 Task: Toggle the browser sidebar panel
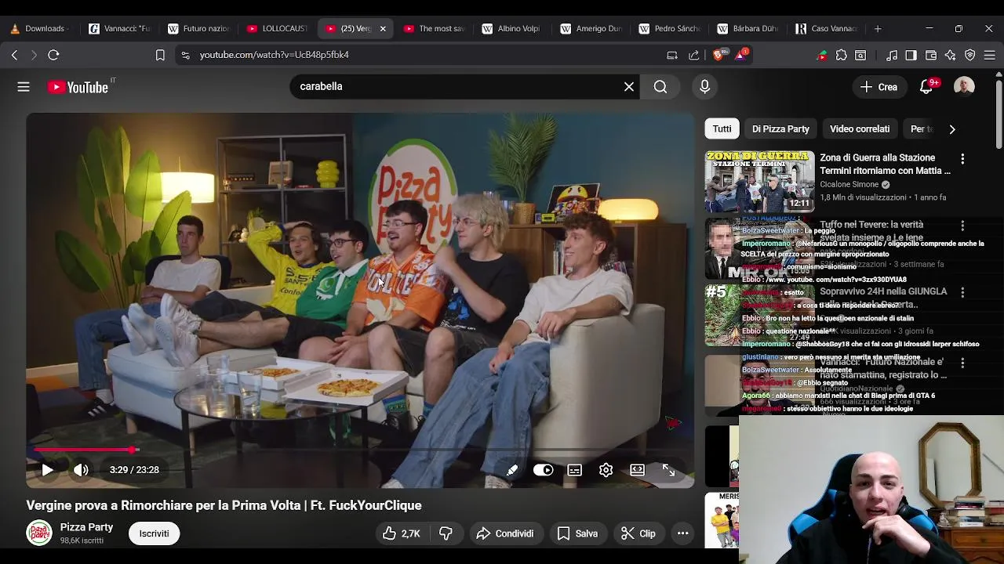(x=911, y=55)
